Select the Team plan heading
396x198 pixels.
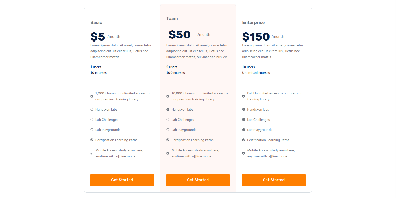(x=172, y=18)
